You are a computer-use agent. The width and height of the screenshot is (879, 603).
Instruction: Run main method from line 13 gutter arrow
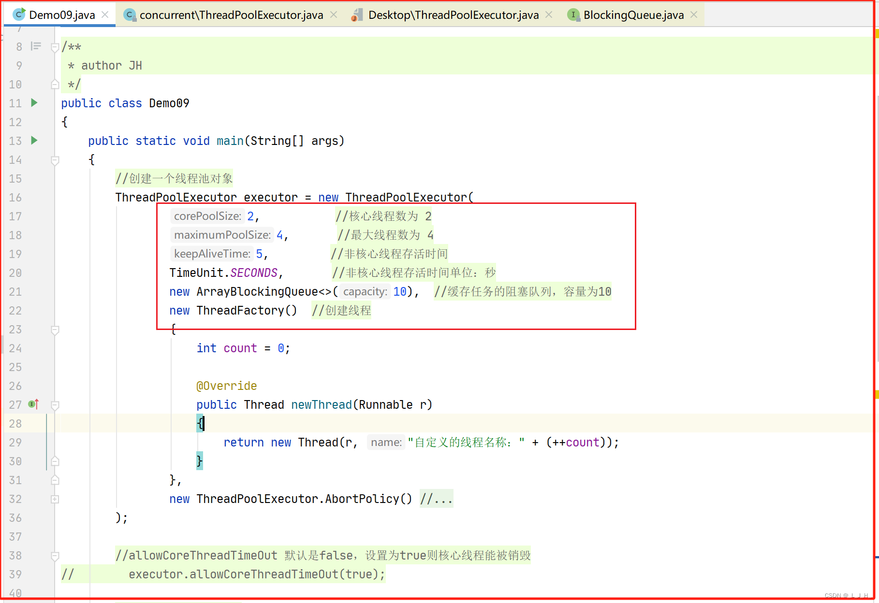coord(34,140)
